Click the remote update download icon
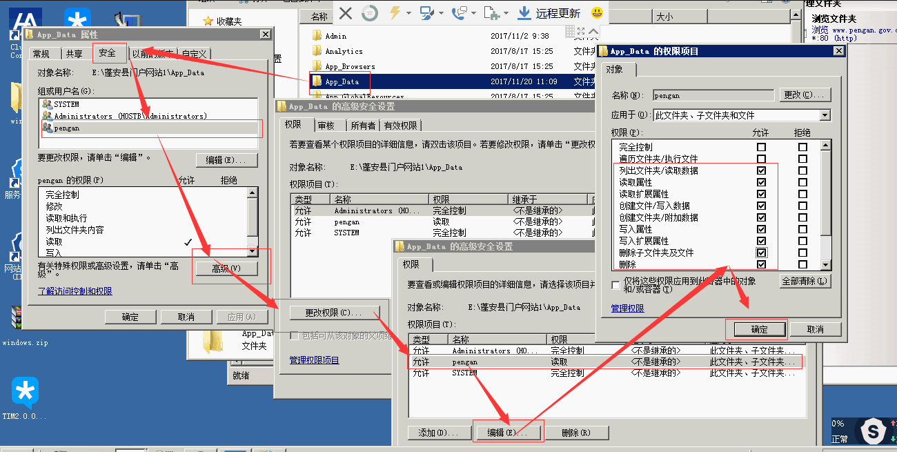 (x=524, y=12)
